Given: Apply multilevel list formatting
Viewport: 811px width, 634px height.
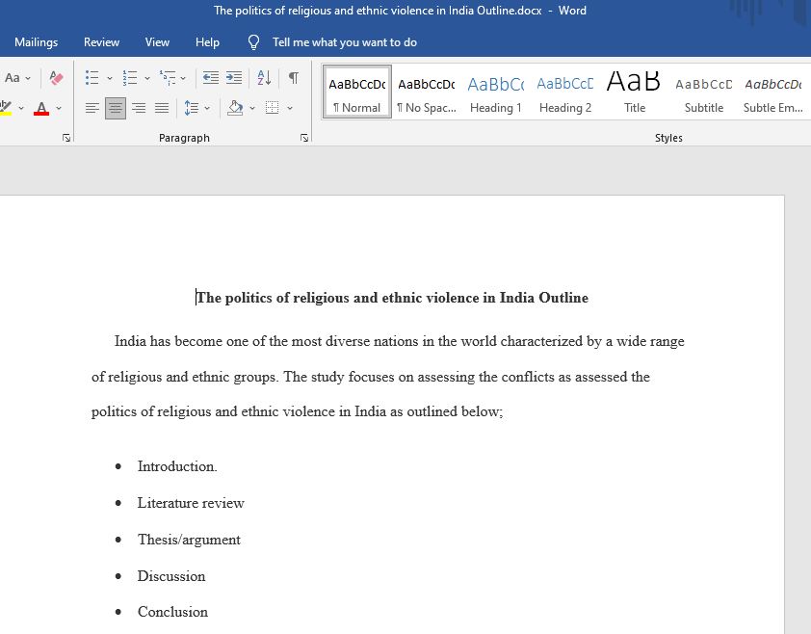Looking at the screenshot, I should coord(168,78).
